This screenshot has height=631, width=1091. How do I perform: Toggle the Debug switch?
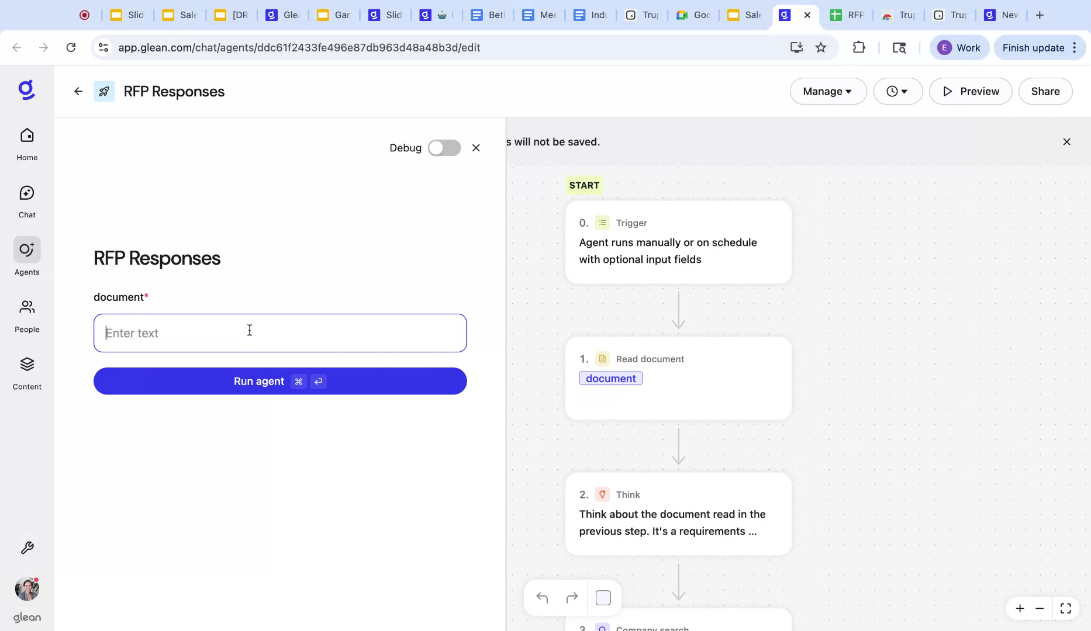tap(444, 148)
